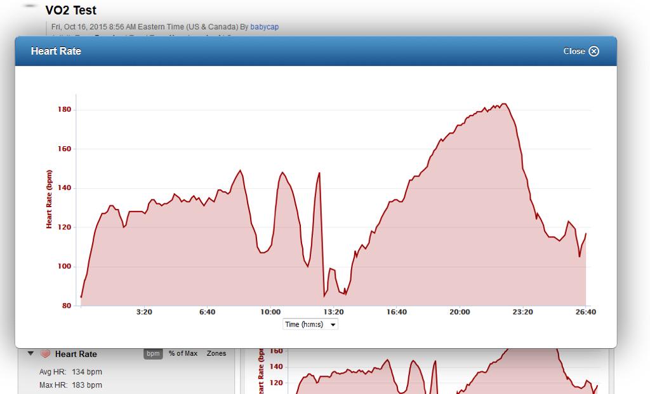Click the 180 y-axis label
The width and height of the screenshot is (650, 394).
pyautogui.click(x=64, y=109)
